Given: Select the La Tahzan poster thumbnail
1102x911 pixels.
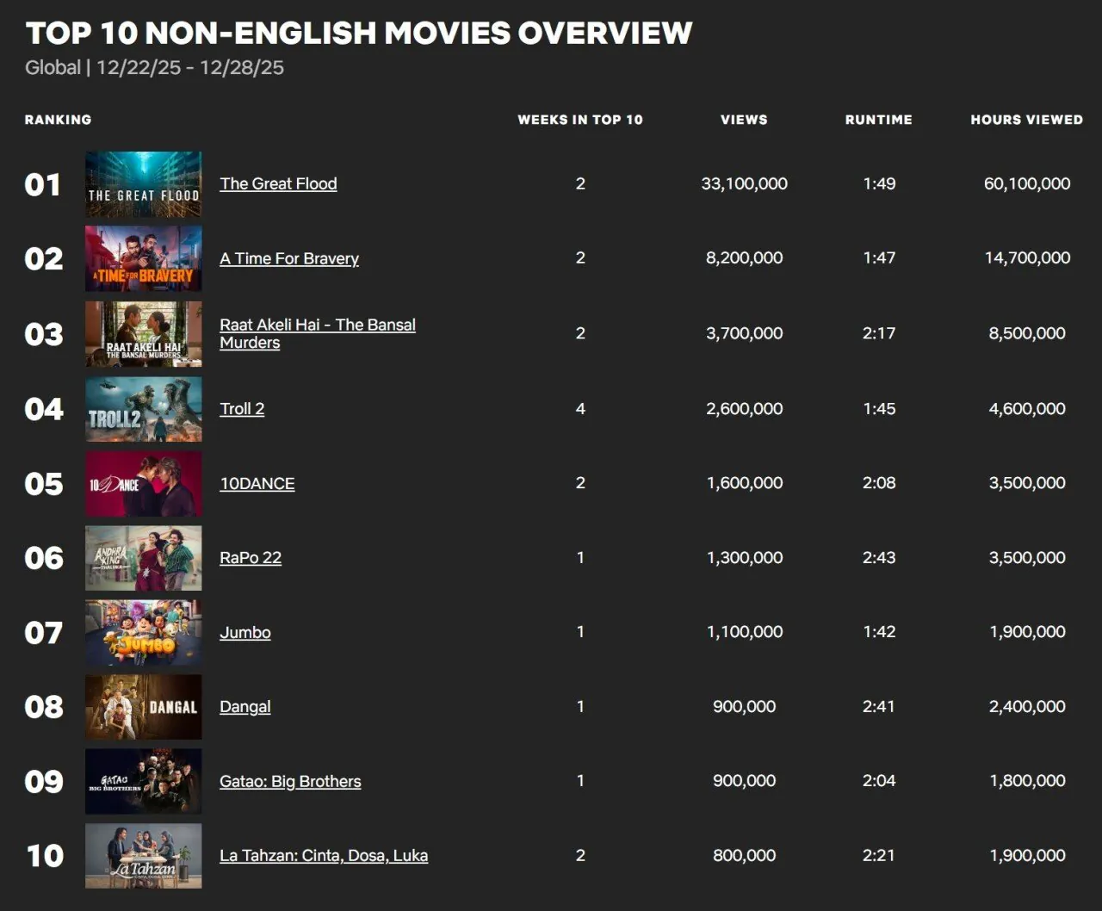Looking at the screenshot, I should pyautogui.click(x=143, y=856).
